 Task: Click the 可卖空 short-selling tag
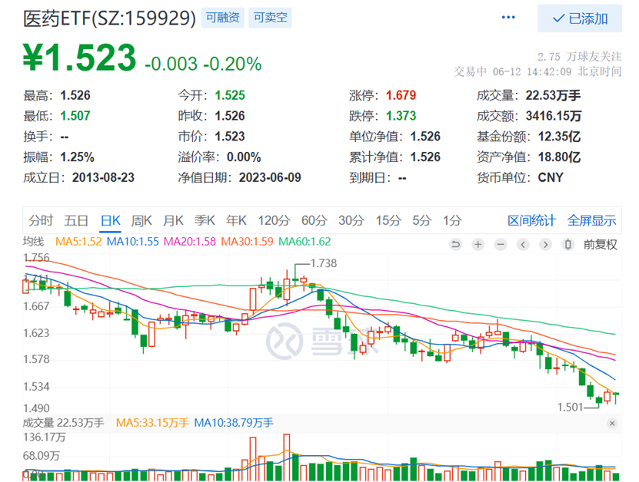[x=270, y=18]
